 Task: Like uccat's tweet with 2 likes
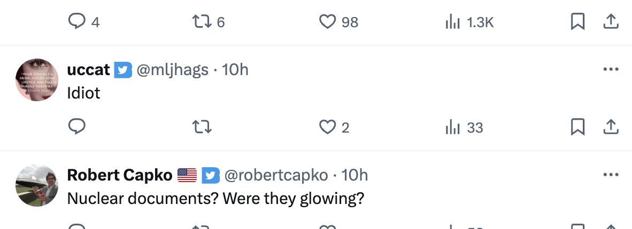click(327, 127)
